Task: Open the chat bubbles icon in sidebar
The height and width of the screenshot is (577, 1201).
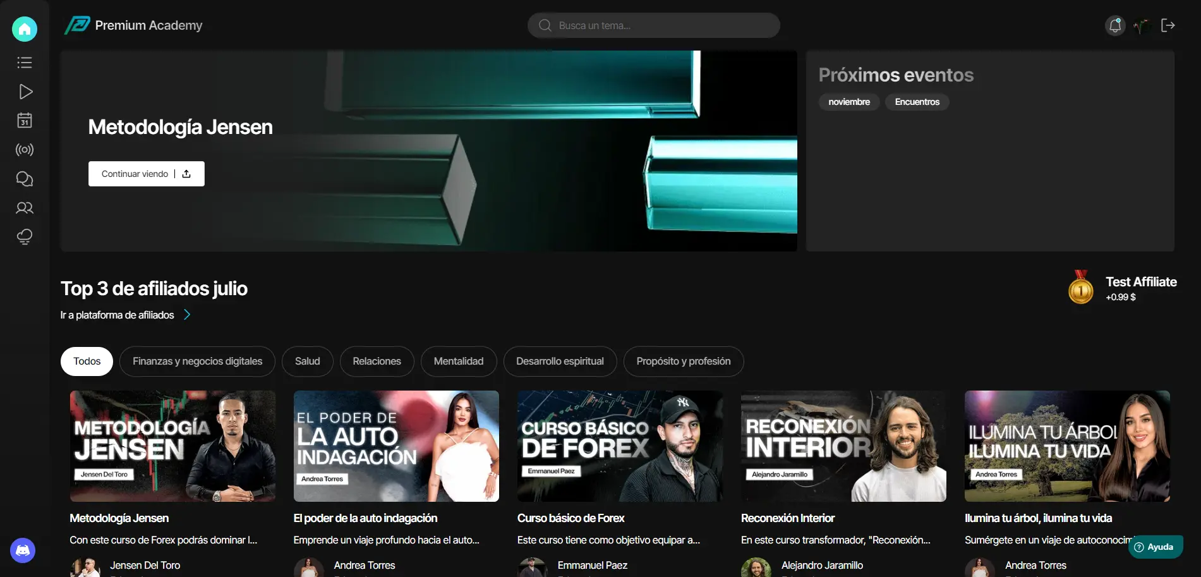Action: pos(25,179)
